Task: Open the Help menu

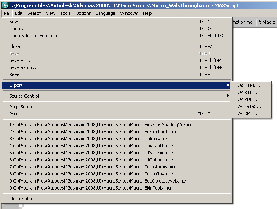Action: (147, 13)
